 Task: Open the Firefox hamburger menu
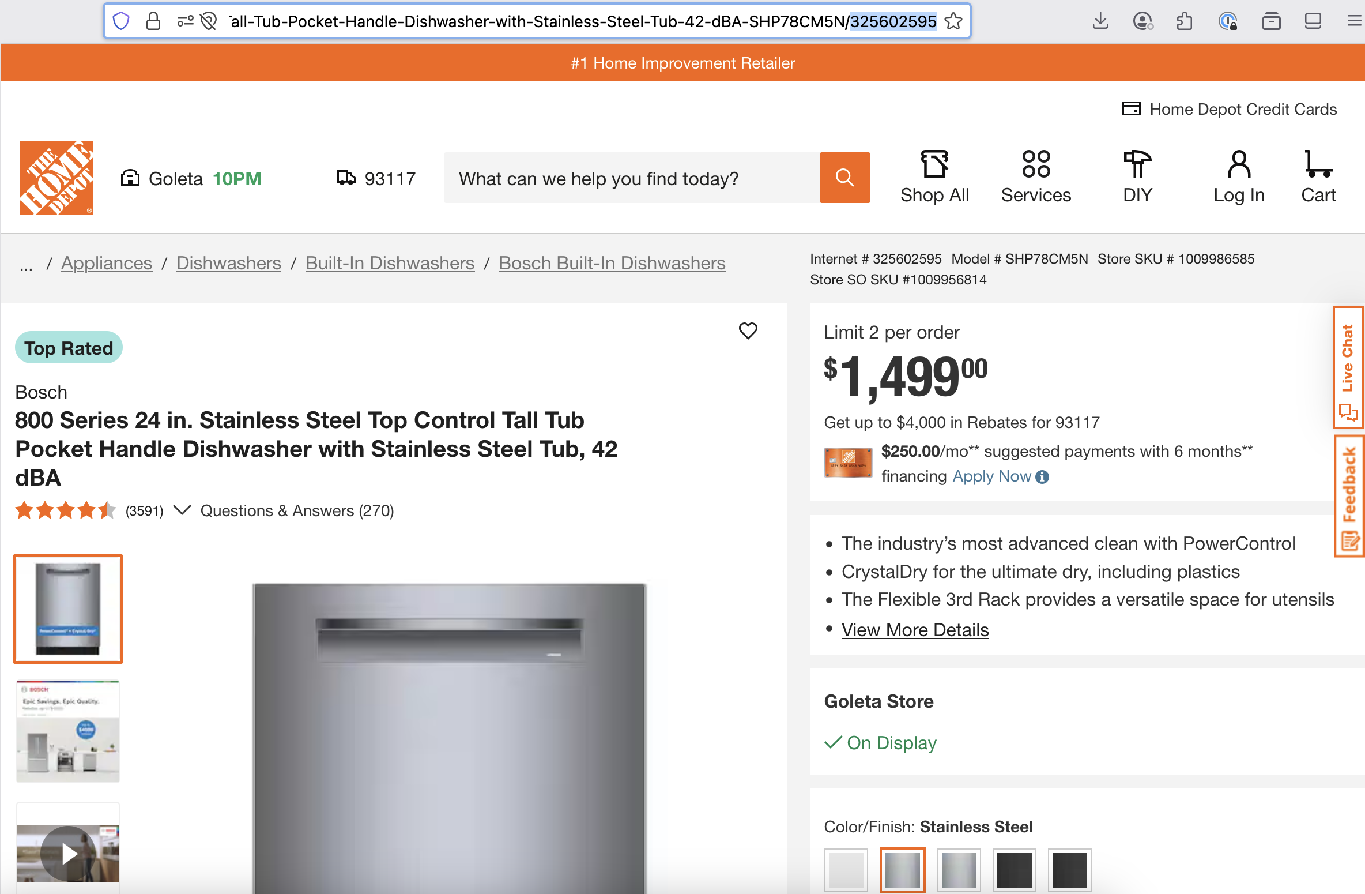pyautogui.click(x=1353, y=21)
